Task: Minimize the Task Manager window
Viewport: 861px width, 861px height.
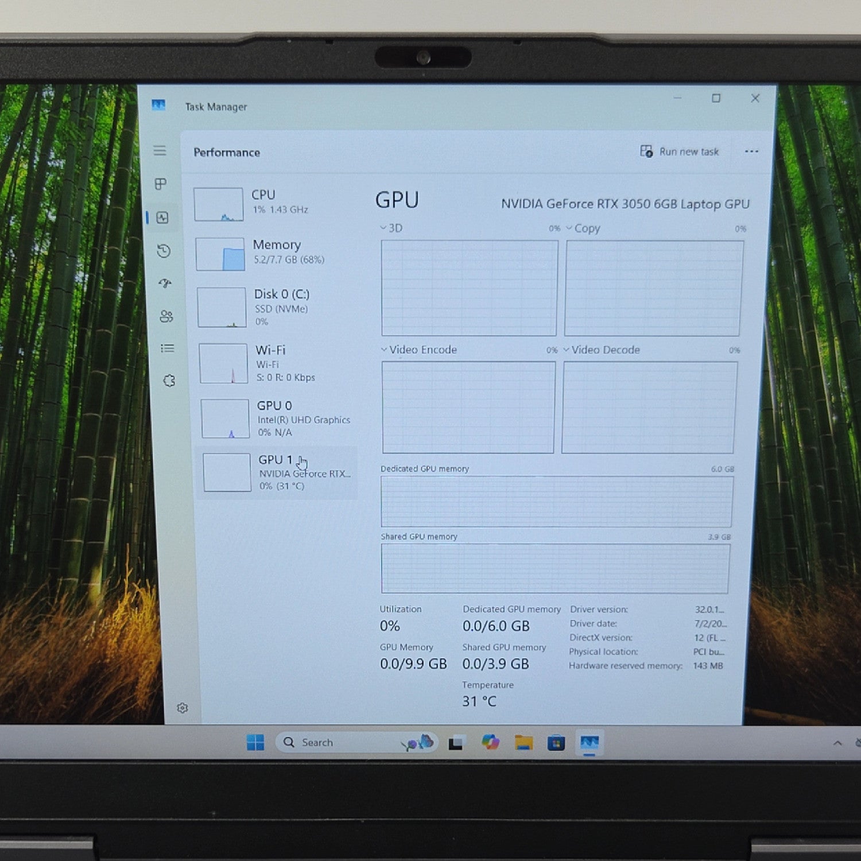Action: coord(677,98)
